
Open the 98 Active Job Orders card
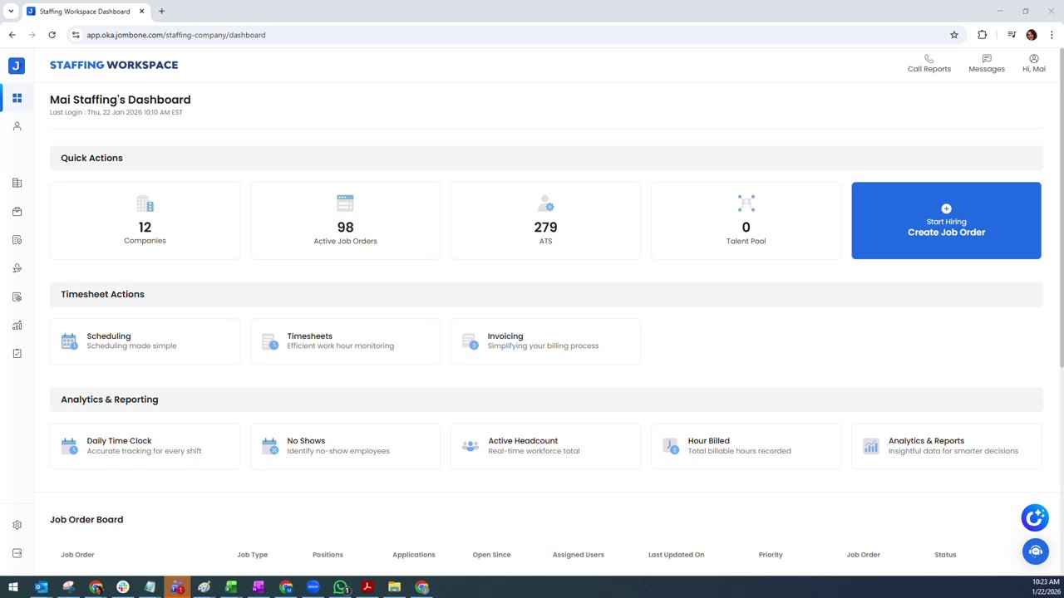click(x=345, y=221)
